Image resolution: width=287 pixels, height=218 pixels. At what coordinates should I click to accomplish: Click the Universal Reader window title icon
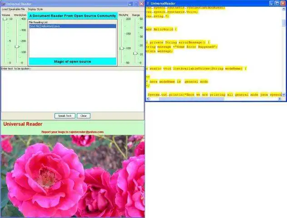point(3,4)
